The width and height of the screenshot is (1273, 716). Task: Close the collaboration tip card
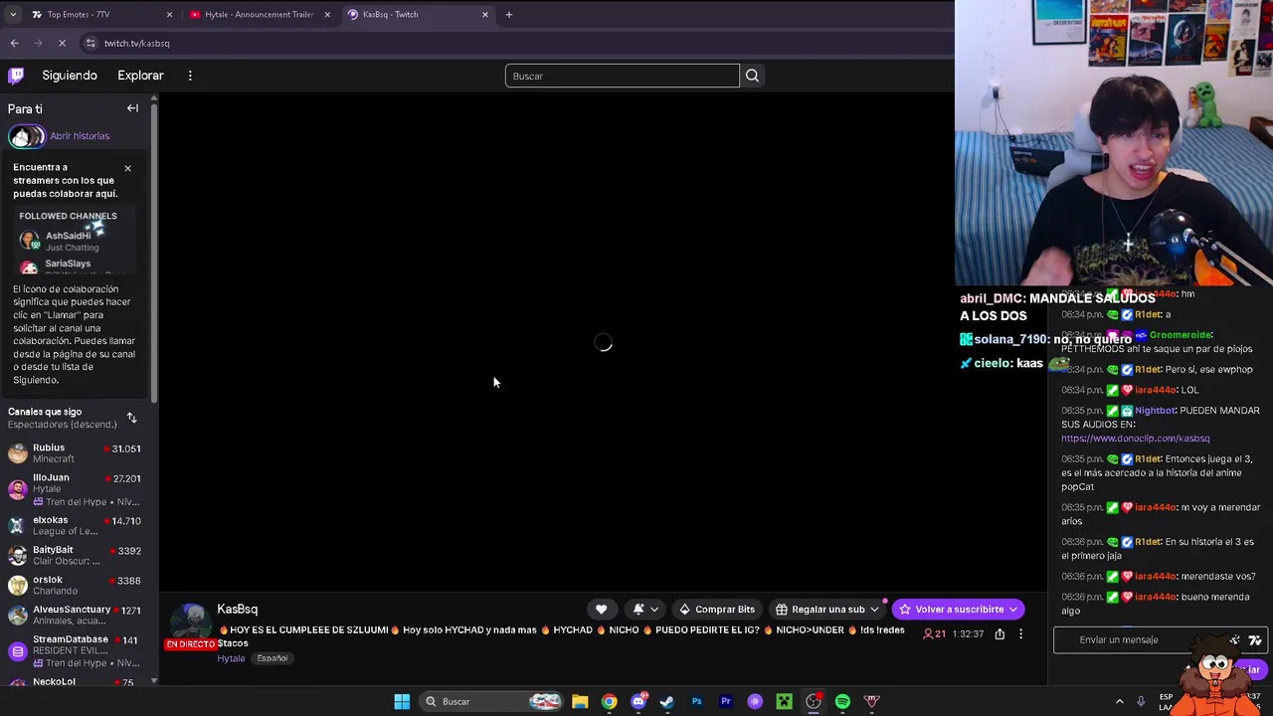point(127,168)
